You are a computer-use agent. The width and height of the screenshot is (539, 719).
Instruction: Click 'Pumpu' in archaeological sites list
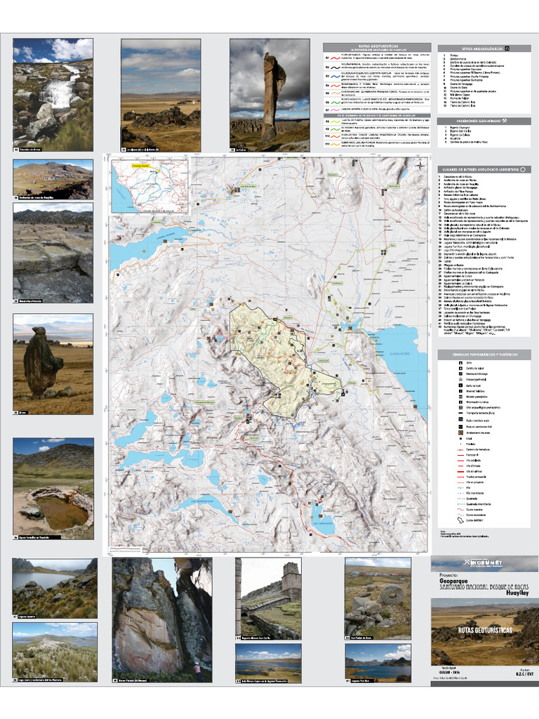coord(454,55)
